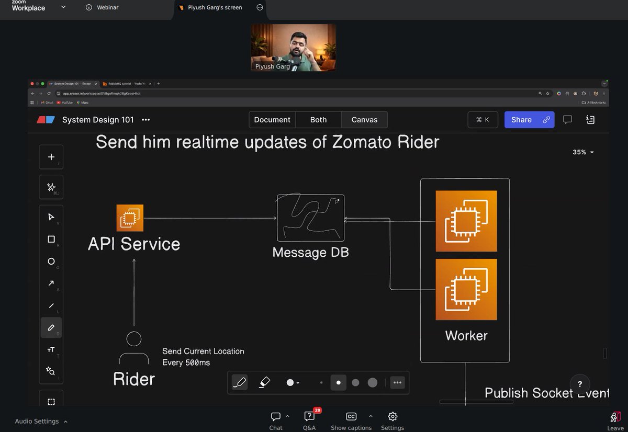Switch to System Design 101 browser tab

click(72, 83)
